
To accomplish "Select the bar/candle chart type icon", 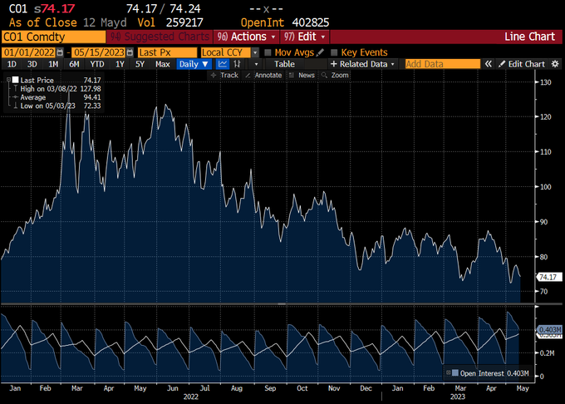I will coord(237,64).
